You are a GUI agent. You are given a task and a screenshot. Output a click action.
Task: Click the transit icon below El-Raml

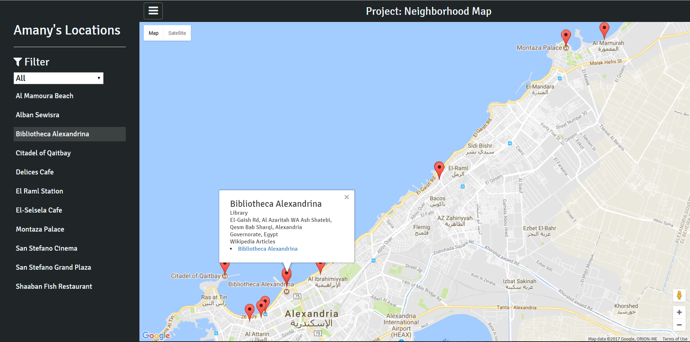(x=463, y=186)
